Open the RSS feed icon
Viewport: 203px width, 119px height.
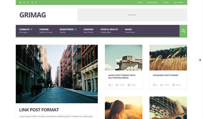pyautogui.click(x=24, y=2)
